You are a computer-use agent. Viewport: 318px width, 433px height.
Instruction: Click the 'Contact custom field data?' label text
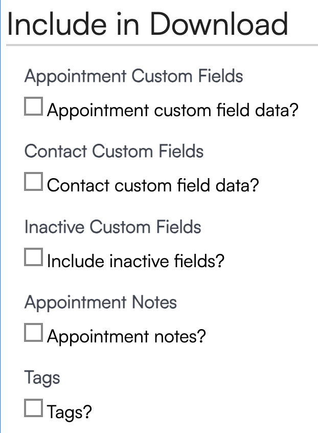pos(153,185)
